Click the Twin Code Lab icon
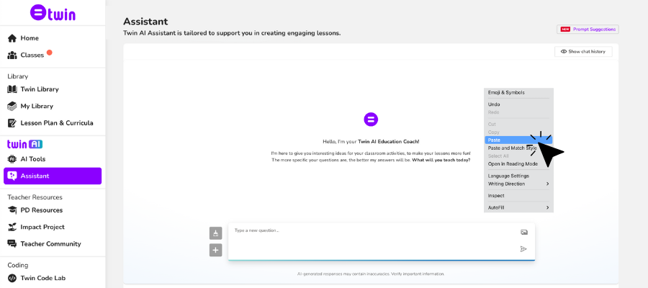The height and width of the screenshot is (288, 648). [12, 278]
